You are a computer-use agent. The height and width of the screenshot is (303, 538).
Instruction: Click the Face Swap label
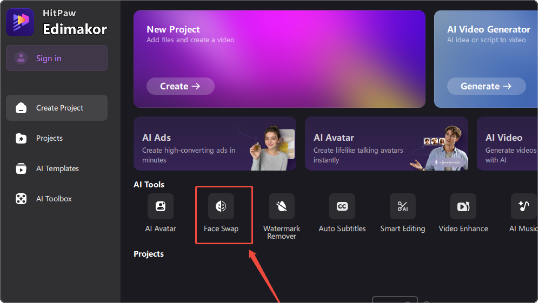coord(221,228)
